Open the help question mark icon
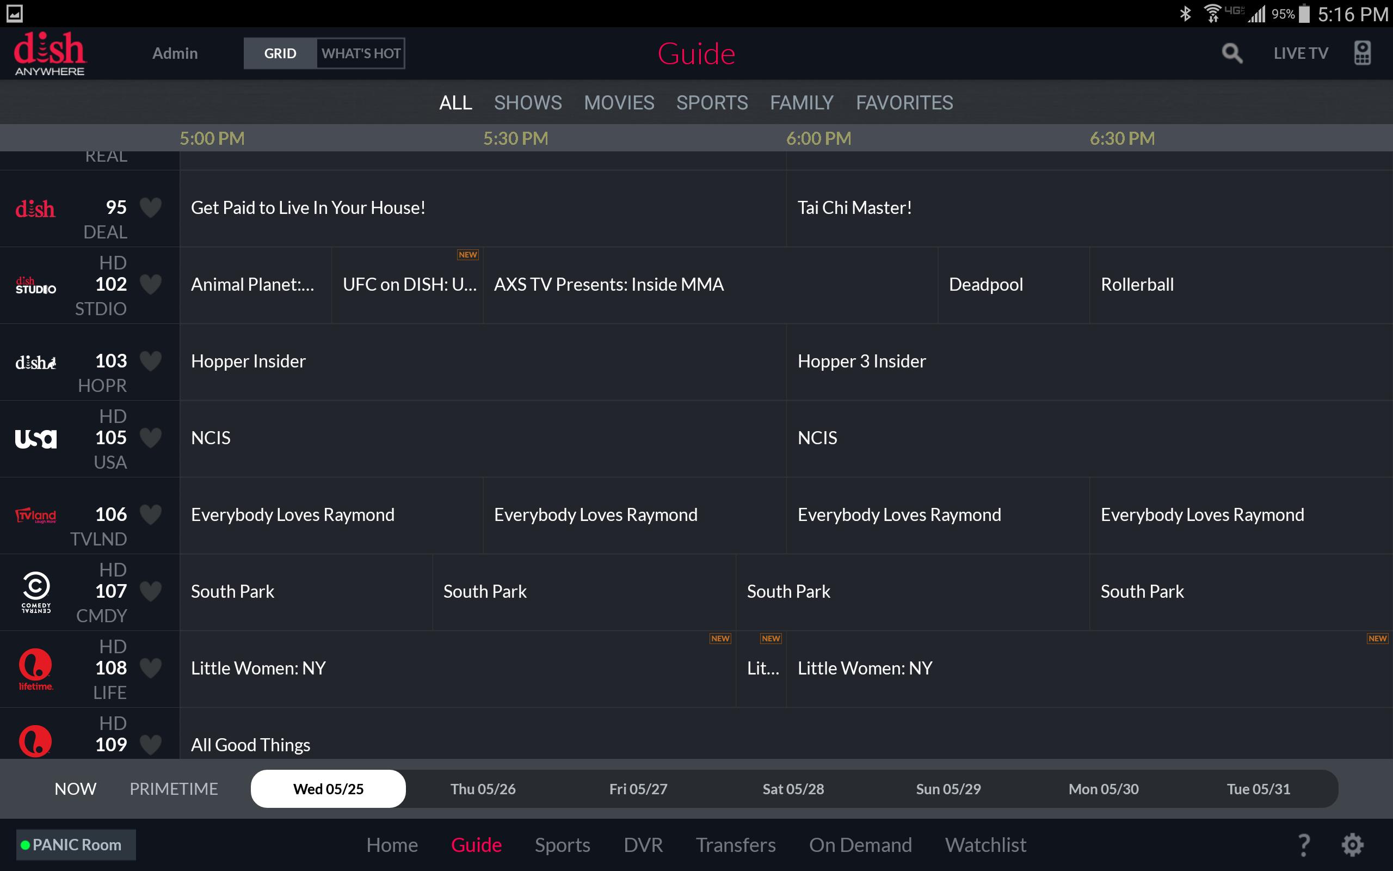Screen dimensions: 1393x871 [x=1304, y=845]
